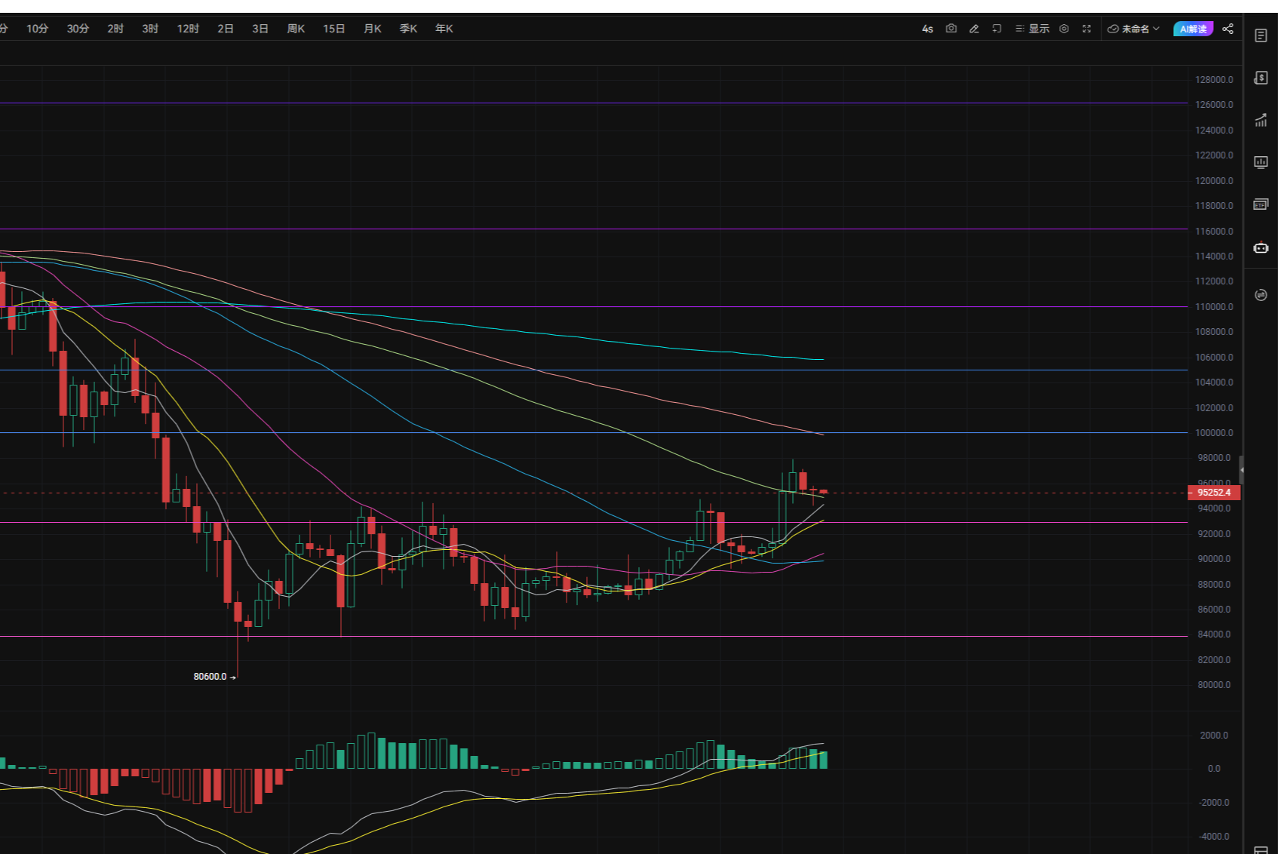Image resolution: width=1281 pixels, height=854 pixels.
Task: Click the share icon in top toolbar
Action: (x=1228, y=29)
